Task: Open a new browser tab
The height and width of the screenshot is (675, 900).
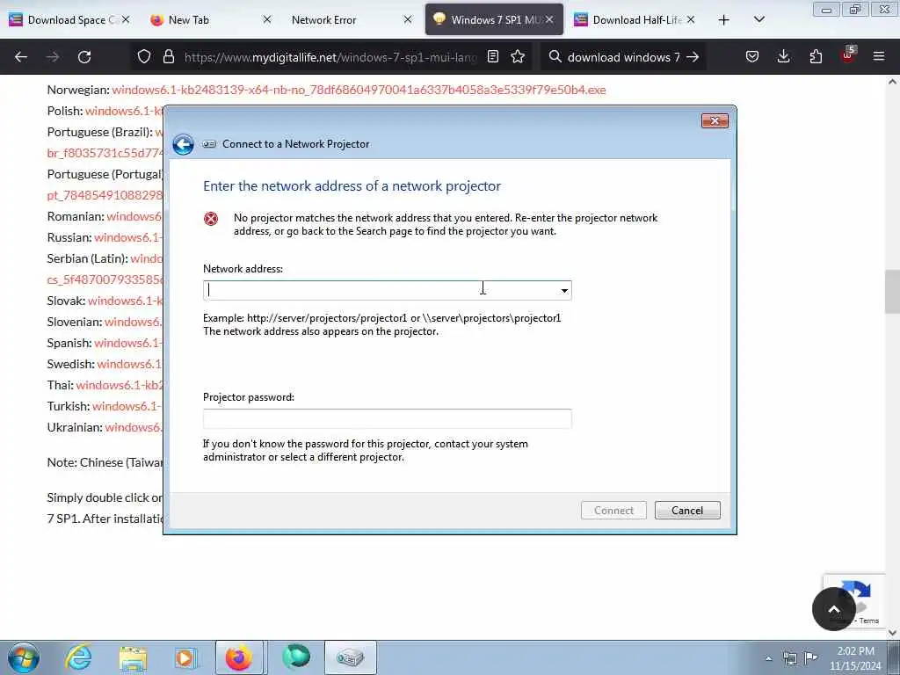Action: (724, 20)
